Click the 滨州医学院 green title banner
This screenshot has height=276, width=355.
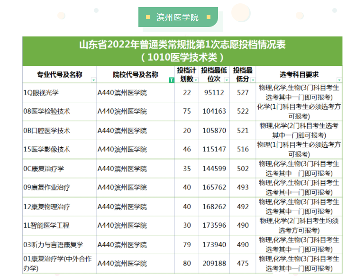coord(178,17)
